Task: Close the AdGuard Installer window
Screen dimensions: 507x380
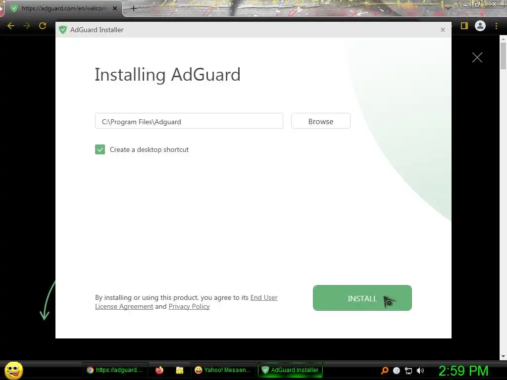Action: 443,30
